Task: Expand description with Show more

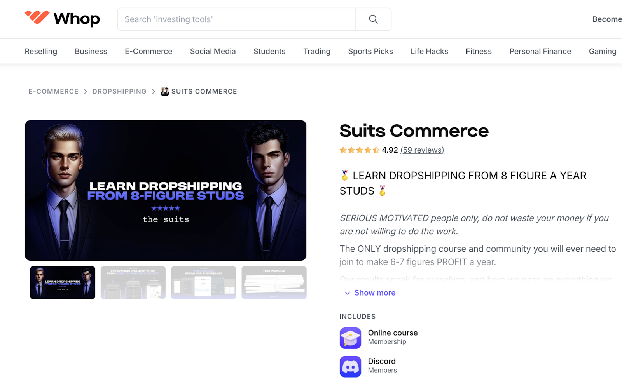Action: (x=370, y=293)
